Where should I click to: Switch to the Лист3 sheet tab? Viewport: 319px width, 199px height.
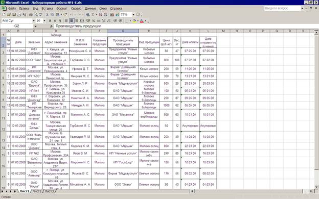coord(49,191)
